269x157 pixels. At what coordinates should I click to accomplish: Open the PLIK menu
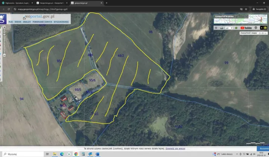click(x=10, y=22)
